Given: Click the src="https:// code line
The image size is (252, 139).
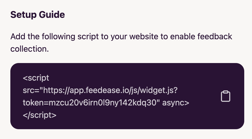Looking at the screenshot, I should tap(100, 90).
